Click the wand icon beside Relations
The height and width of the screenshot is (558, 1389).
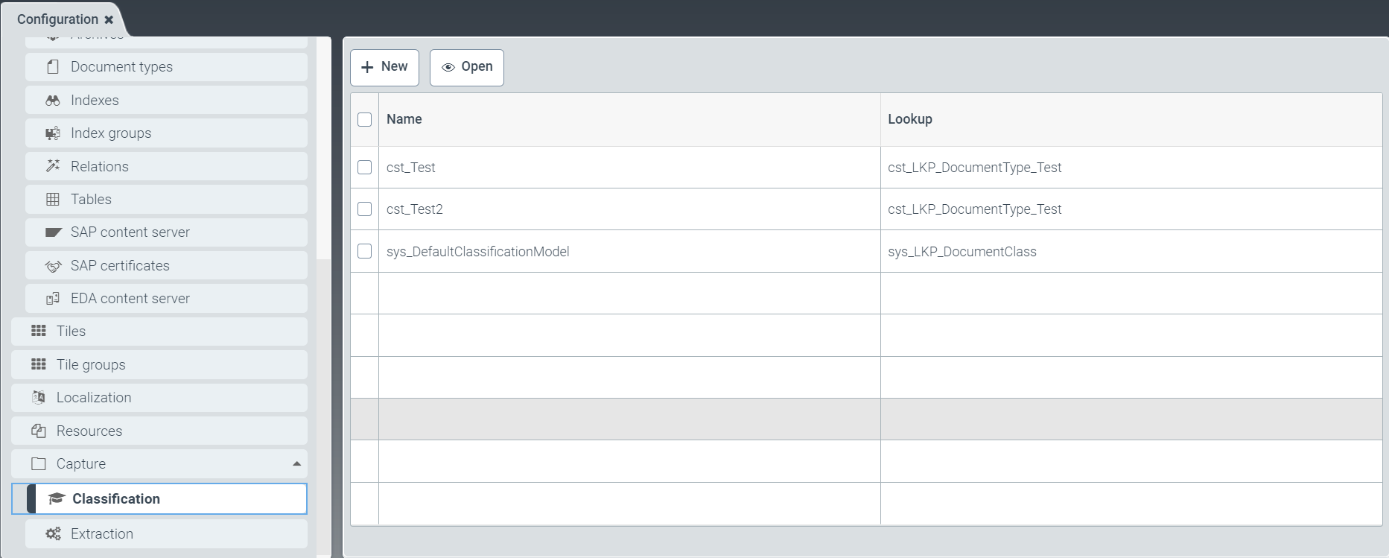pos(53,166)
